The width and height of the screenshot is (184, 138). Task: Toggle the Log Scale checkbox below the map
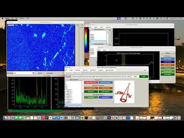click(49, 73)
